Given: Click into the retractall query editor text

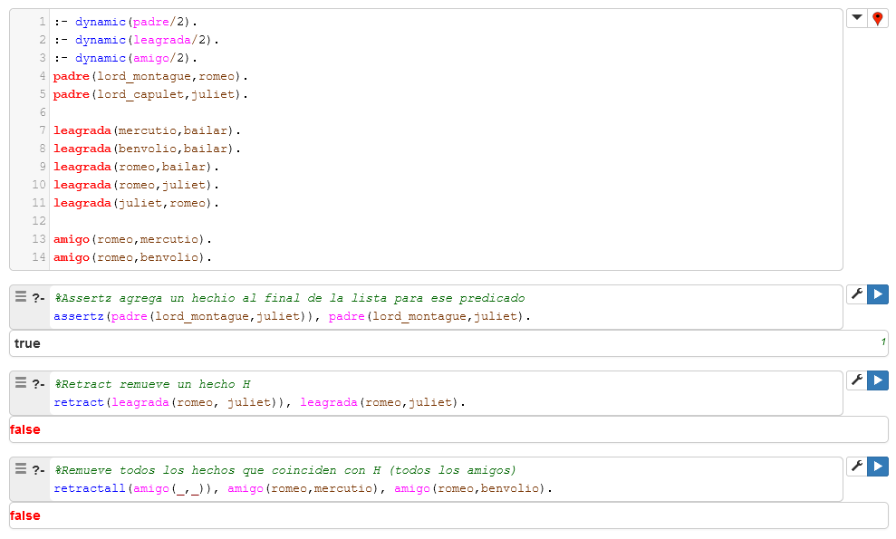Looking at the screenshot, I should (302, 488).
